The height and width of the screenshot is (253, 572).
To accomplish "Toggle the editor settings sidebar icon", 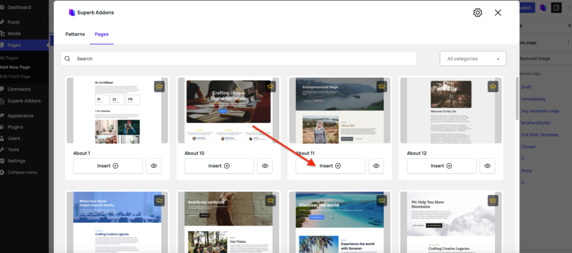I will click(x=556, y=8).
